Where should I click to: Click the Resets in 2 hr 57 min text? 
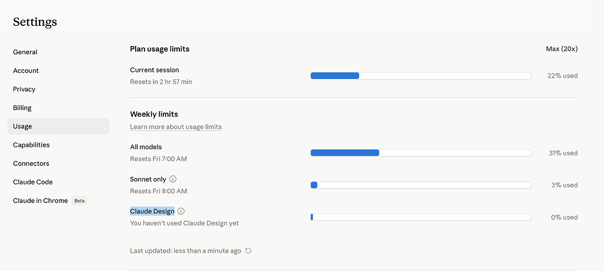[161, 82]
